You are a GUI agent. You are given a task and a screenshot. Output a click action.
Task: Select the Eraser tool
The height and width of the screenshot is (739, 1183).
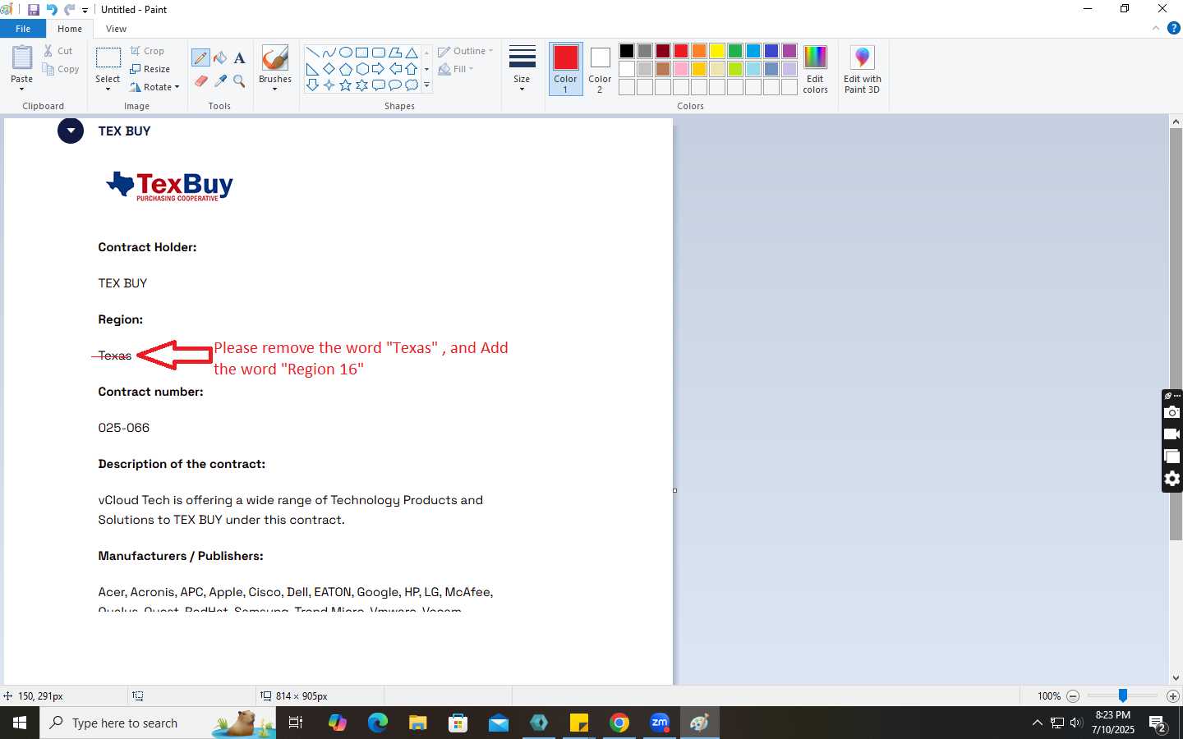(x=200, y=80)
